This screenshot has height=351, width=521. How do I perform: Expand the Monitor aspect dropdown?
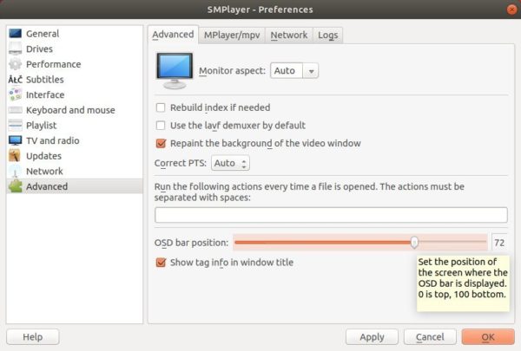point(294,71)
